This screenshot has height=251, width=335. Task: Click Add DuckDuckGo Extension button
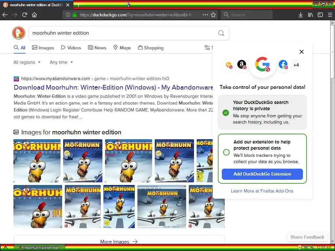click(262, 174)
